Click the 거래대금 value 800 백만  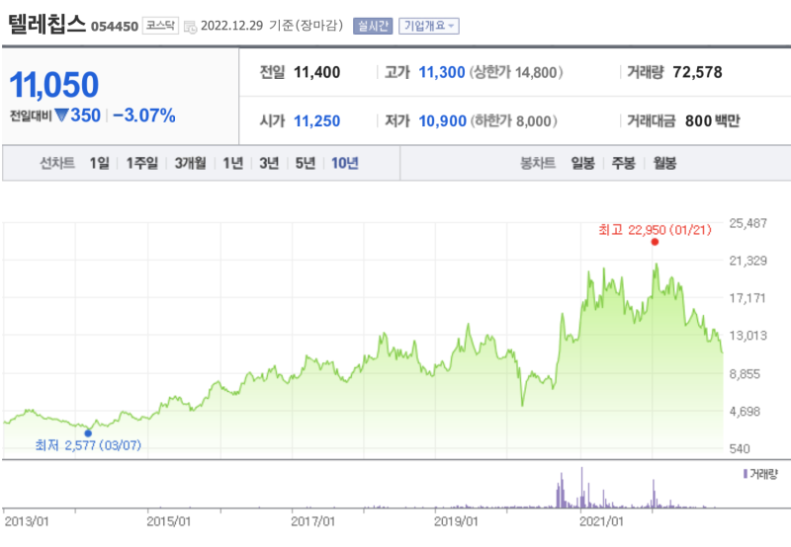712,120
